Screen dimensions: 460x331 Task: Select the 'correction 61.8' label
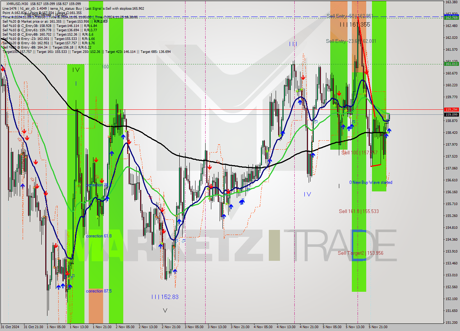point(99,236)
